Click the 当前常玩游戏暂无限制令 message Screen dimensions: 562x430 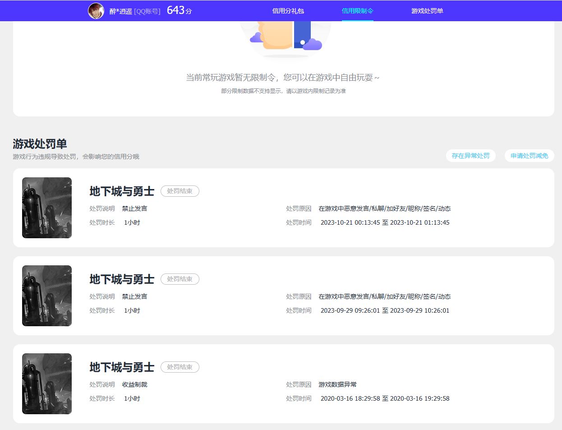coord(283,78)
